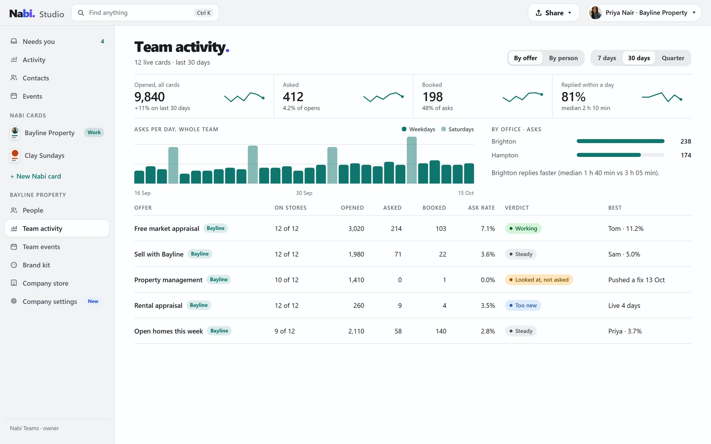Click the Working verdict badge

(x=523, y=228)
